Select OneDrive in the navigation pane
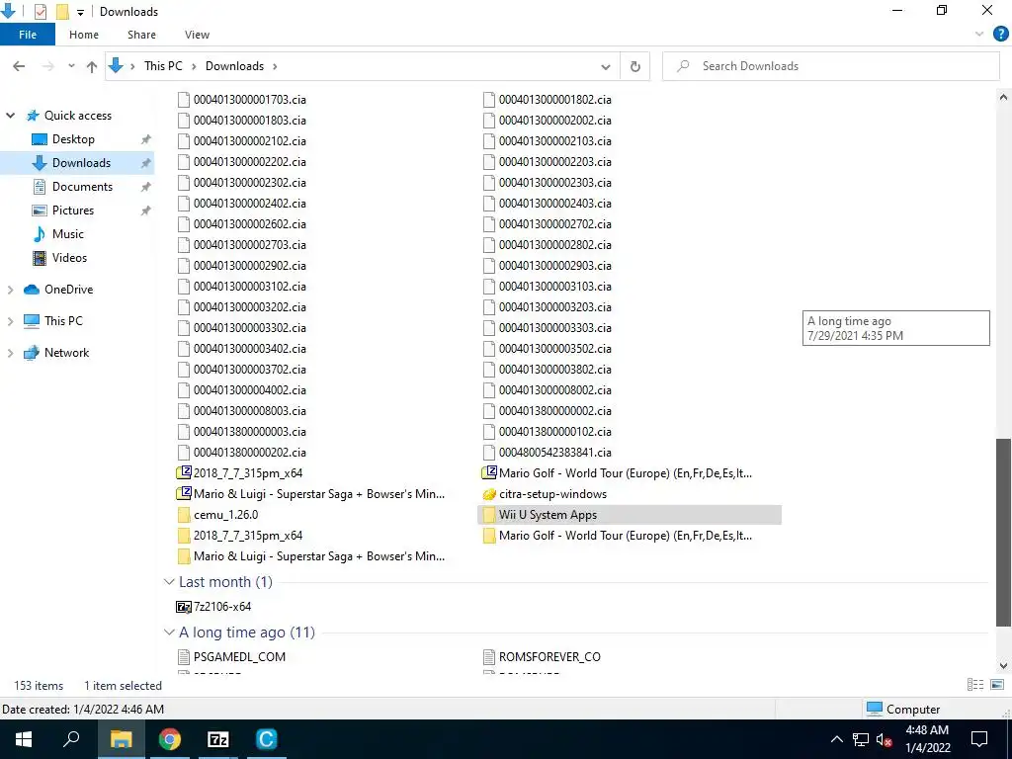Screen dimensions: 1012x759 (x=68, y=290)
